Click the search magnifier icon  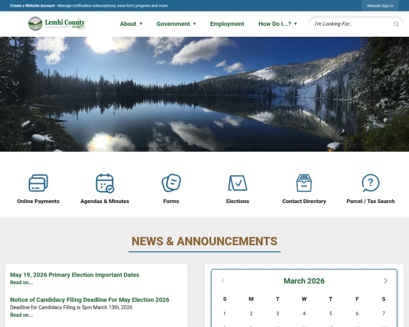point(396,24)
